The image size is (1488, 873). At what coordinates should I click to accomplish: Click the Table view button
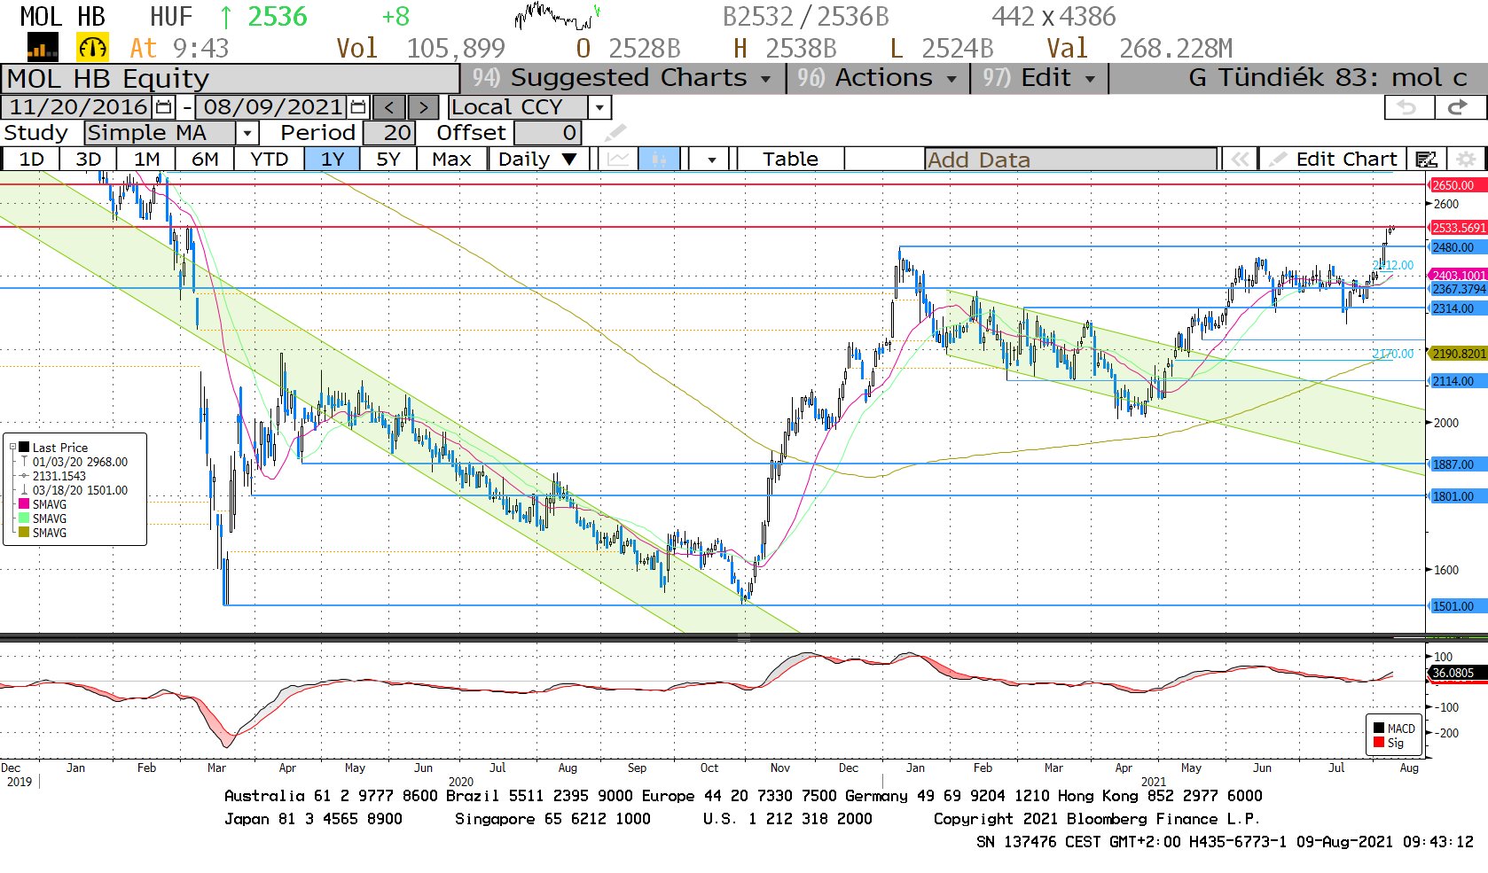(790, 159)
